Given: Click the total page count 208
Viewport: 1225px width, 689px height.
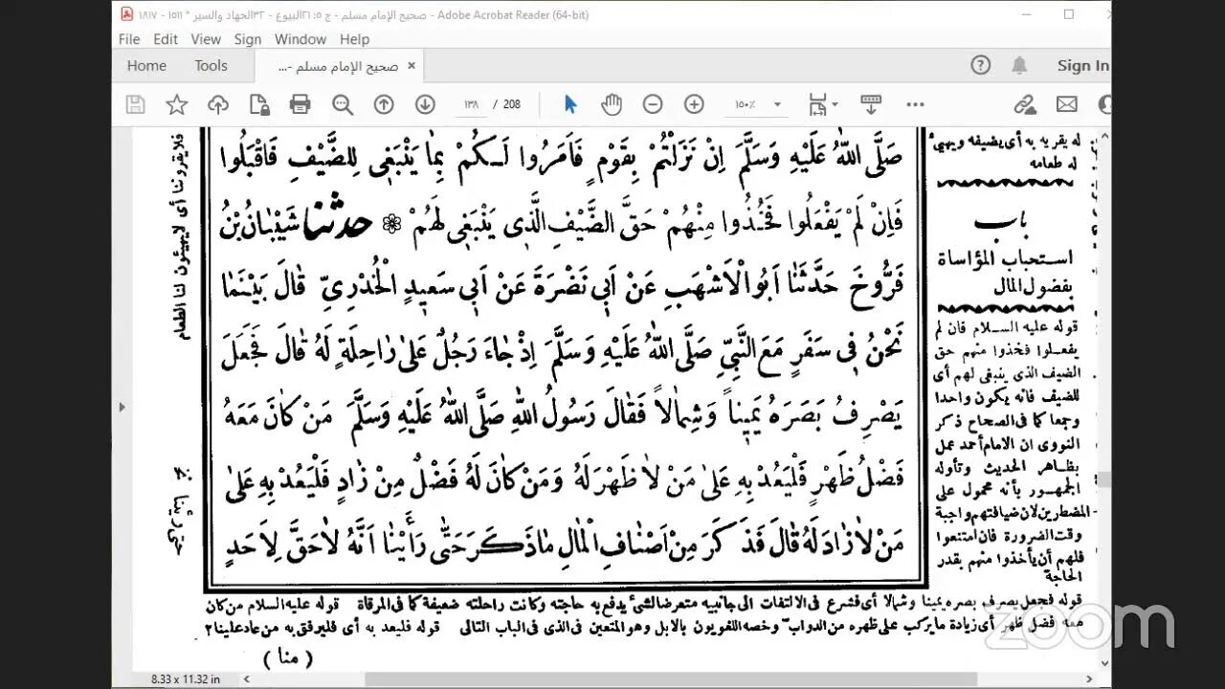Looking at the screenshot, I should (x=512, y=104).
